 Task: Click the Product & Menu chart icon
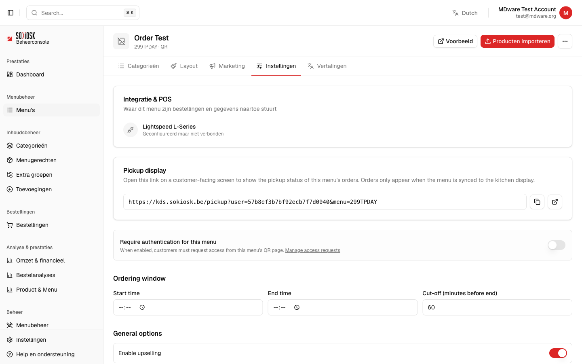pos(10,290)
